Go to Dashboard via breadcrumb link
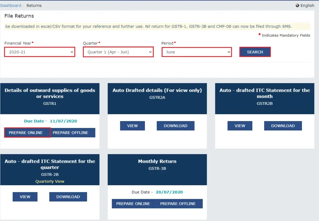The width and height of the screenshot is (319, 221). coord(11,6)
